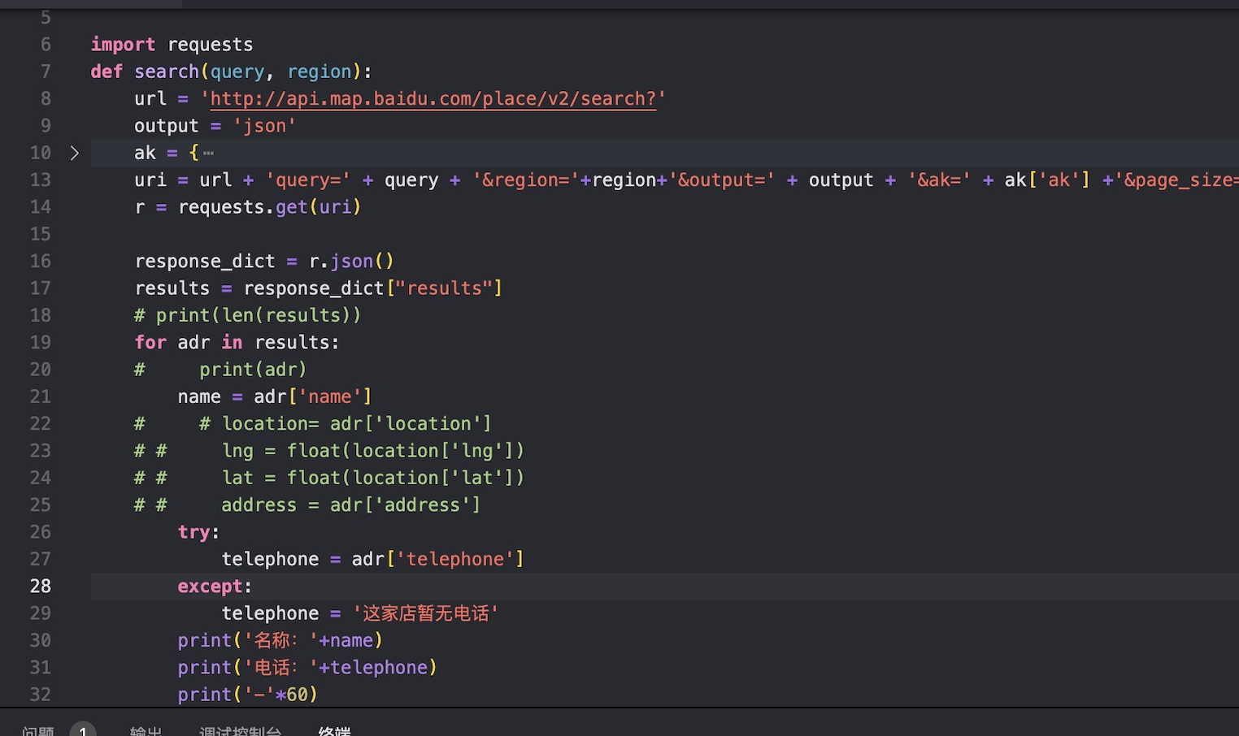Click the '这家店暂无电话' string on line 29

pos(426,613)
